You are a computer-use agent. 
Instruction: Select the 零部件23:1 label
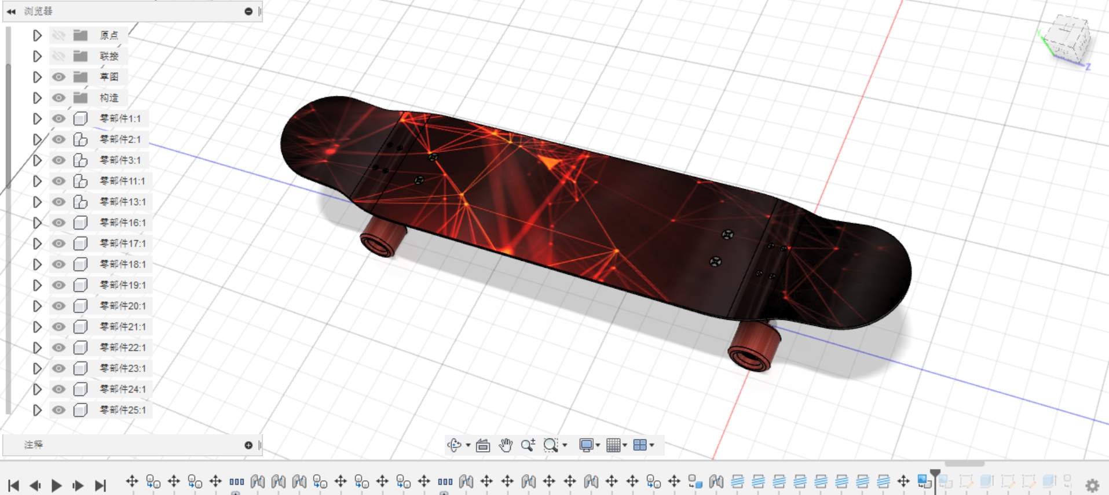coord(123,368)
